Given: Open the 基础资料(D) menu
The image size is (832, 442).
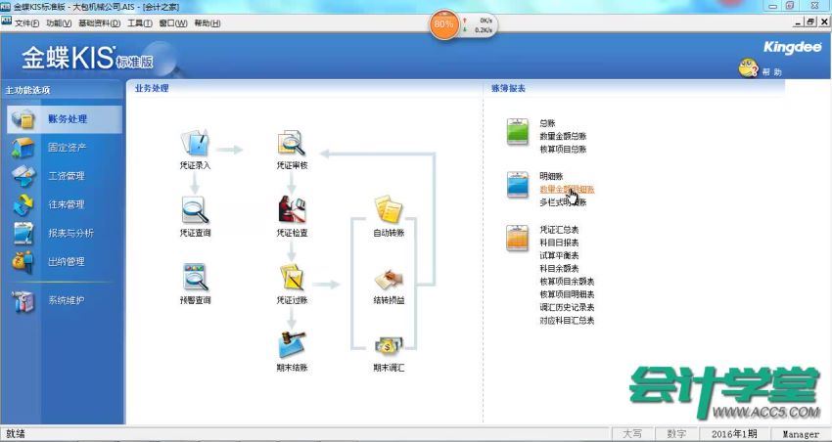Looking at the screenshot, I should [x=100, y=23].
